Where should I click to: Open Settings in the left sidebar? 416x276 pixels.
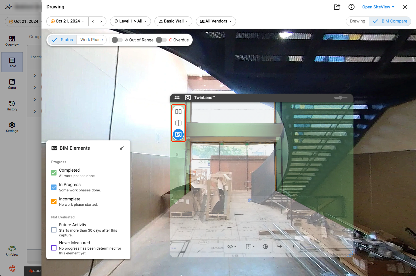12,127
